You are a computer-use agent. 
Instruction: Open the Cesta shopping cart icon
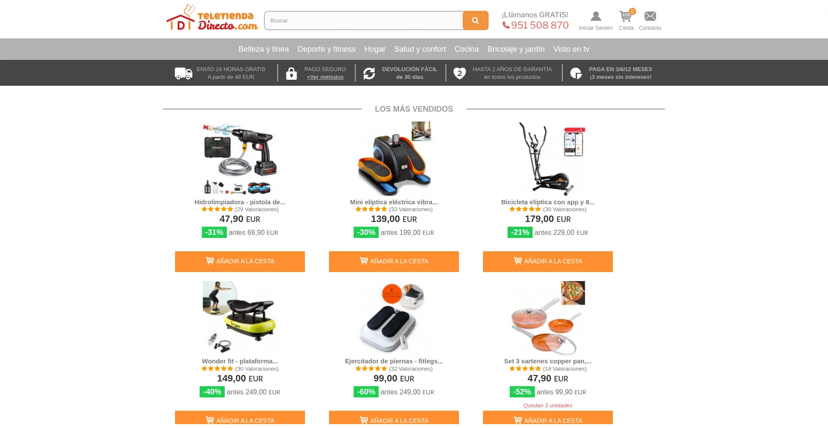pyautogui.click(x=626, y=16)
